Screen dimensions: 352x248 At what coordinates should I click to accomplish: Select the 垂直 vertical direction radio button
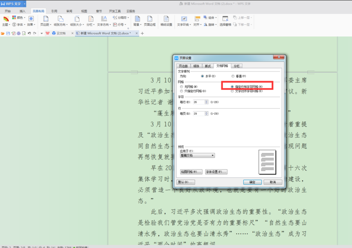[x=233, y=76]
